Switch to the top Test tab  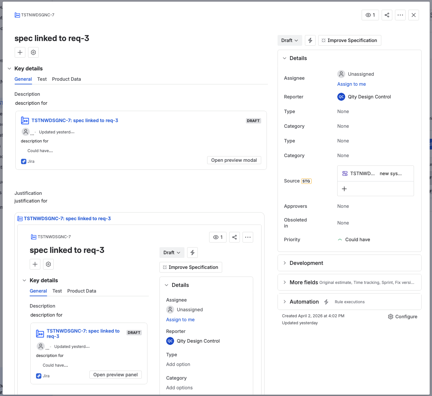tap(42, 79)
